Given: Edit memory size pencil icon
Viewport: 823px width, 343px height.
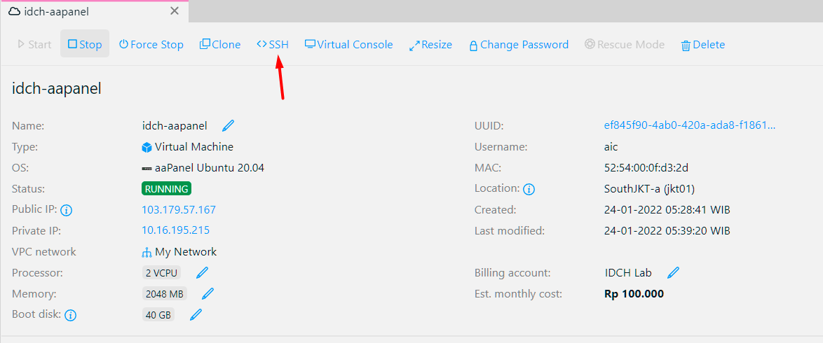Looking at the screenshot, I should point(208,293).
